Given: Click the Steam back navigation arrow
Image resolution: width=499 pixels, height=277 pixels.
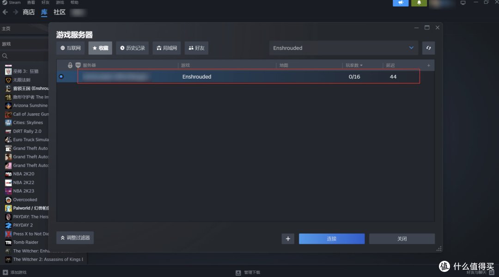Looking at the screenshot, I should tap(5, 12).
